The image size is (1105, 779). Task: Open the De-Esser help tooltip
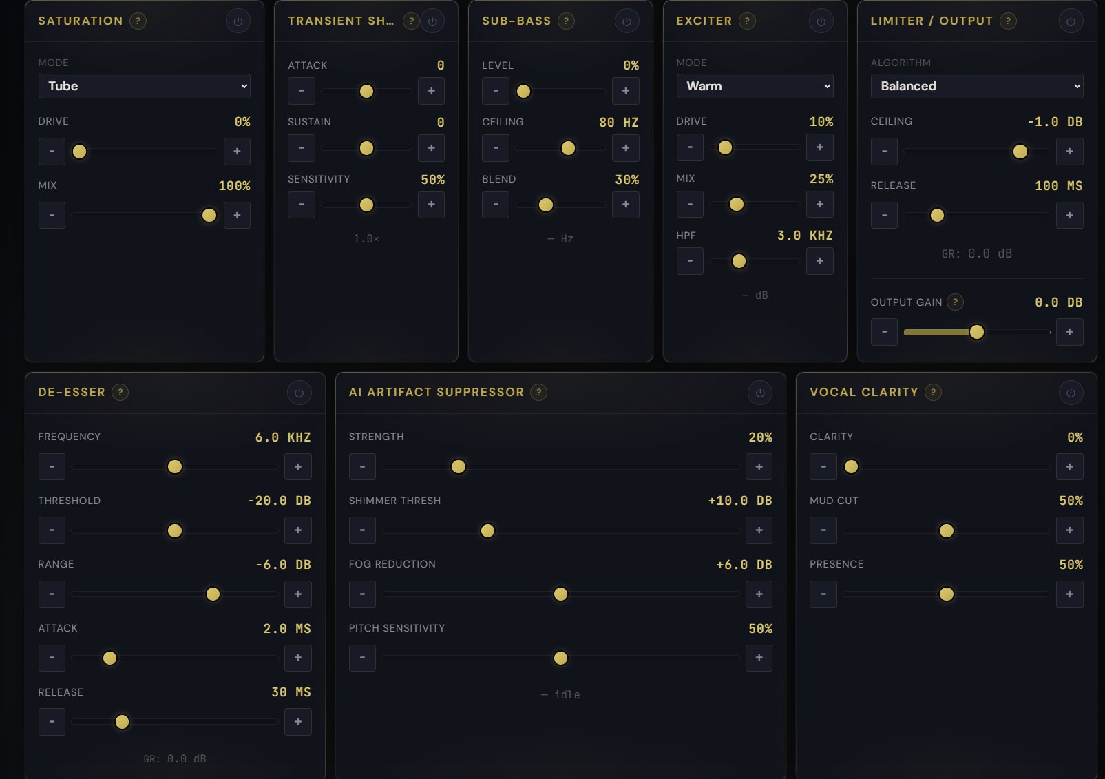(120, 392)
